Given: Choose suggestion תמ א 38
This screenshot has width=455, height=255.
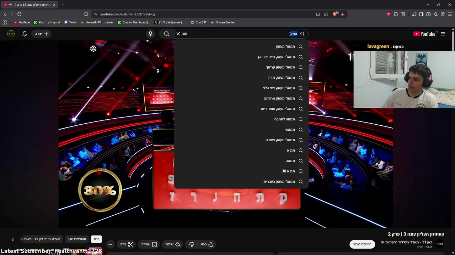Looking at the screenshot, I should (241, 171).
